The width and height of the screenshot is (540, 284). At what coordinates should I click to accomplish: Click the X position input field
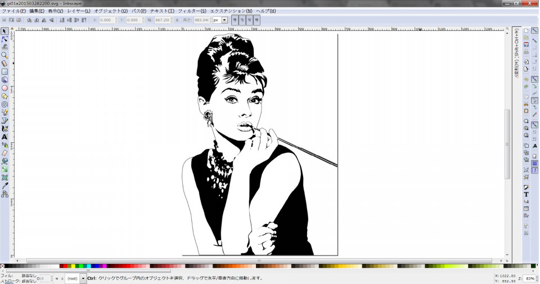(106, 20)
